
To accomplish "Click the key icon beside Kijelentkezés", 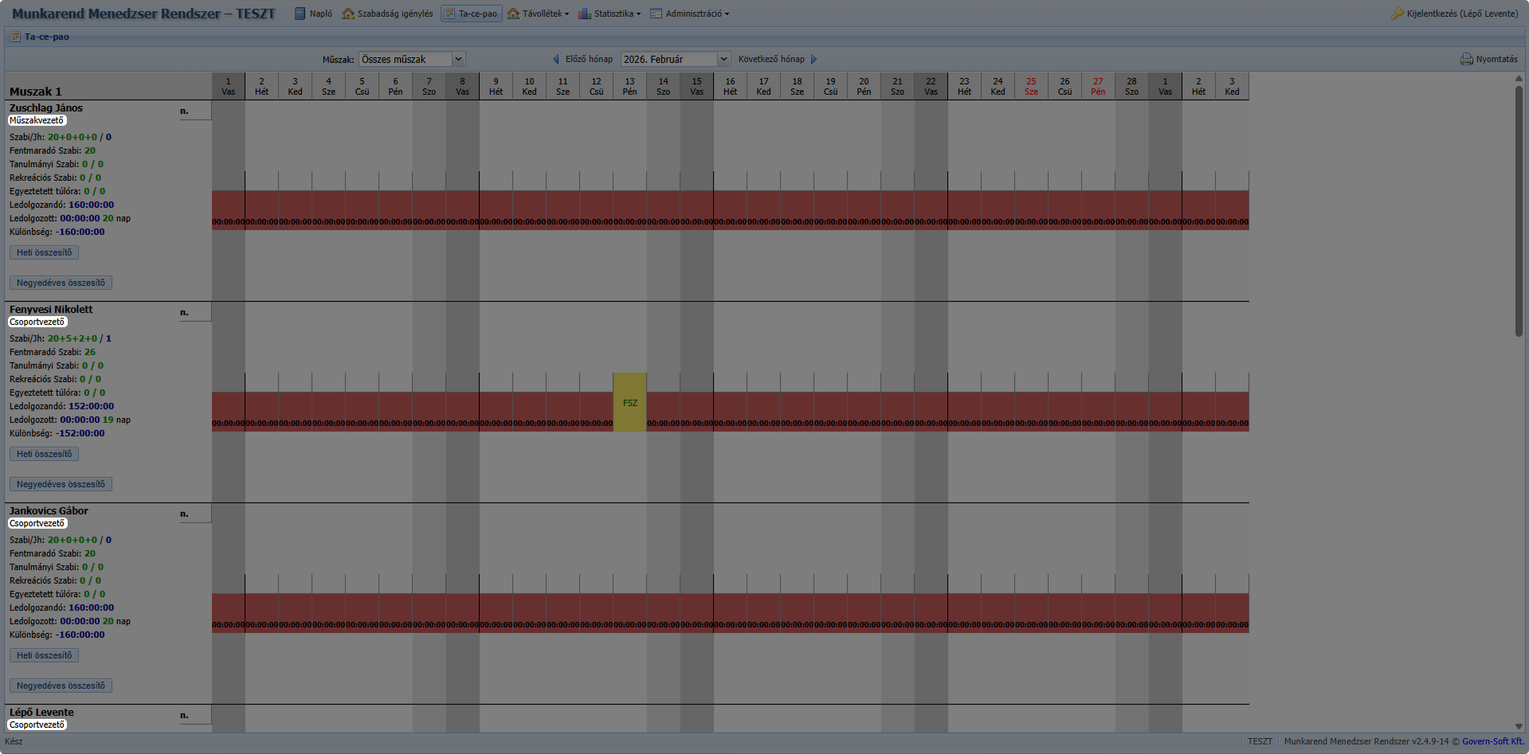I will 1397,14.
